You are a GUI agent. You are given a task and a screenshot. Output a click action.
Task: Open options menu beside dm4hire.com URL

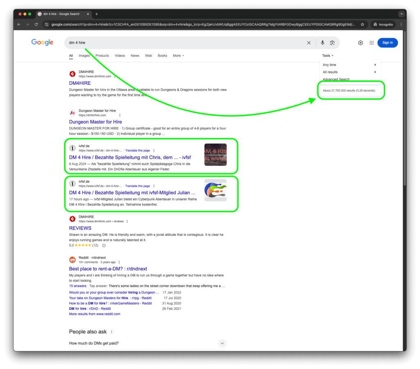pos(115,76)
